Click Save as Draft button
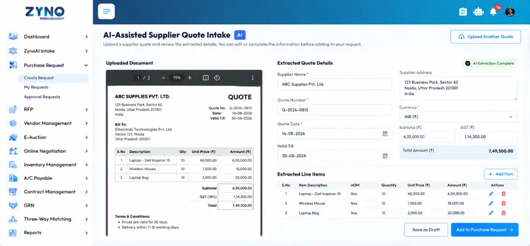Screen dimensions: 530x246 coord(426,230)
